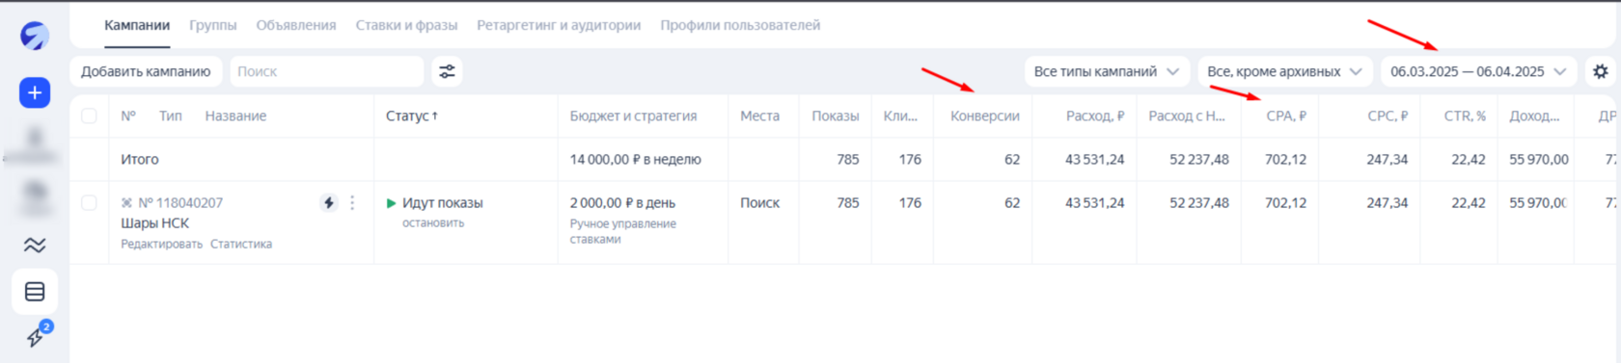Click 14 000,00 ₽ в неделю total budget
The height and width of the screenshot is (363, 1621).
pyautogui.click(x=635, y=159)
